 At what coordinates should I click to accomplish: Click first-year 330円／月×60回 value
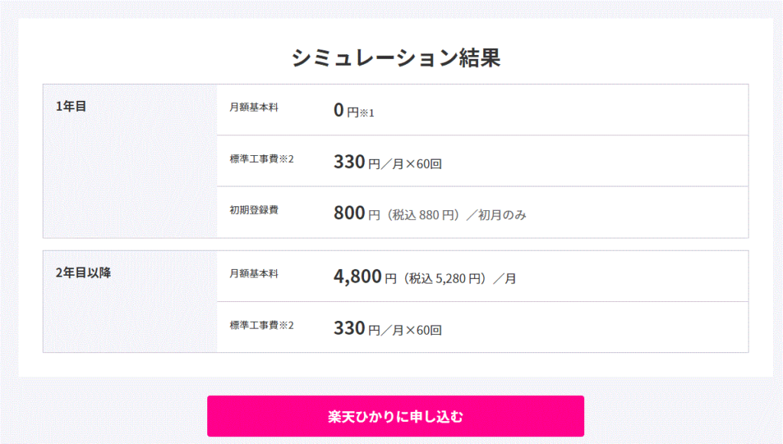[x=388, y=162]
